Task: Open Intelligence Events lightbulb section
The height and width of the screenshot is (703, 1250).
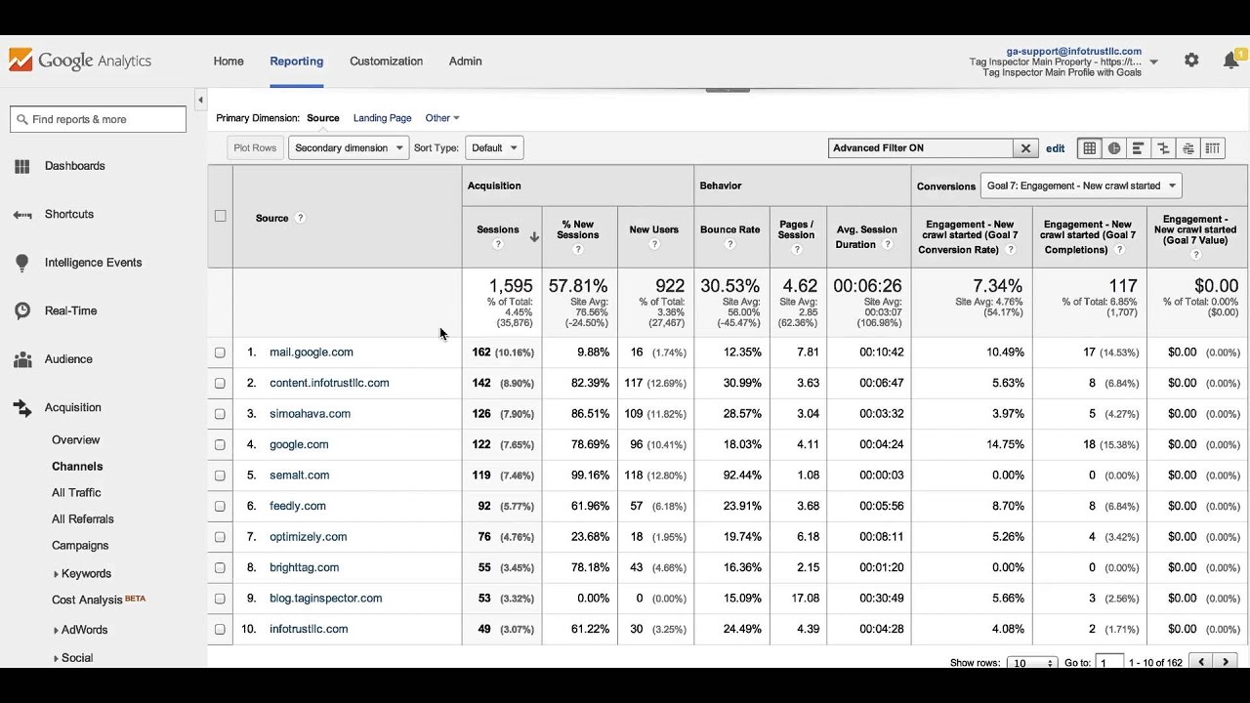Action: 93,263
